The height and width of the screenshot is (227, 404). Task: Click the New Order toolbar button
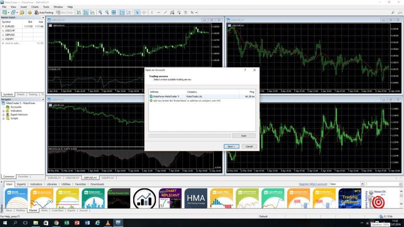tap(65, 12)
